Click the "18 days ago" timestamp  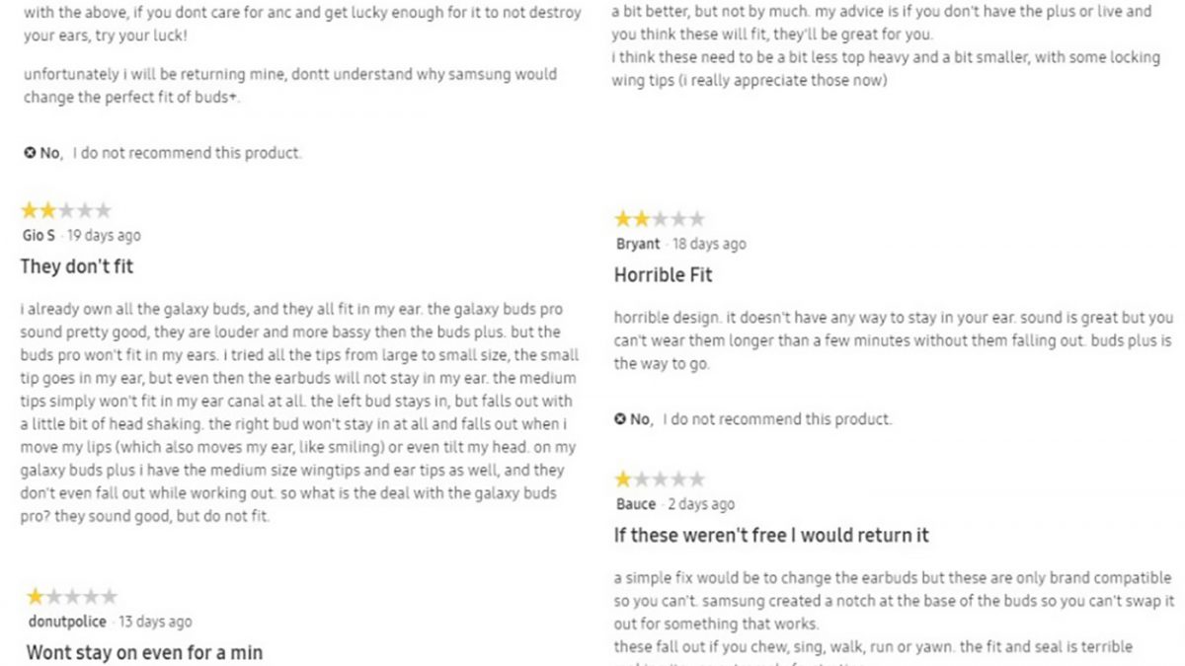point(709,244)
